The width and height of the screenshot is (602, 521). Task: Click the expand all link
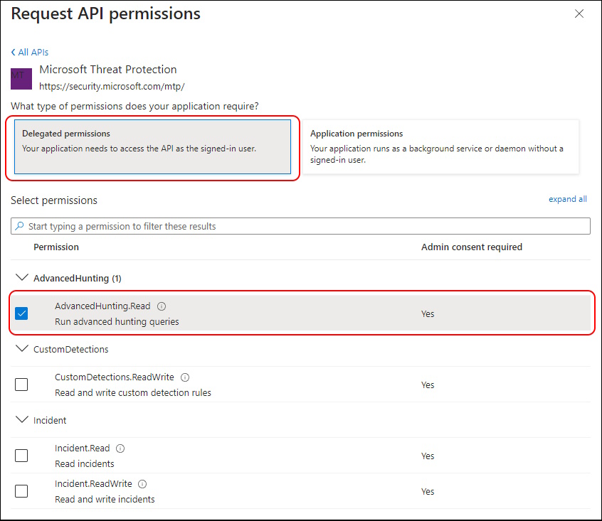tap(567, 199)
